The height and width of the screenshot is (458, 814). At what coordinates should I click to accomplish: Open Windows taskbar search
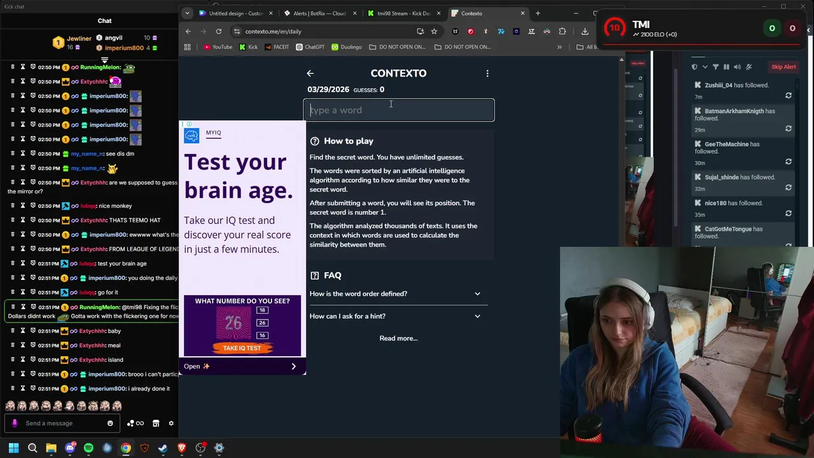tap(32, 448)
